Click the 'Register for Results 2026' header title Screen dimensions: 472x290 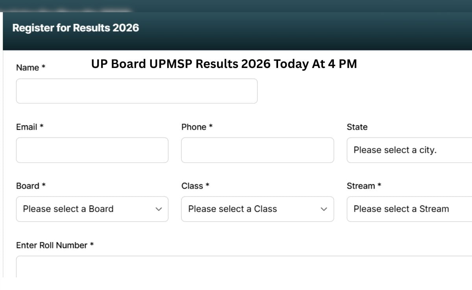tap(76, 28)
